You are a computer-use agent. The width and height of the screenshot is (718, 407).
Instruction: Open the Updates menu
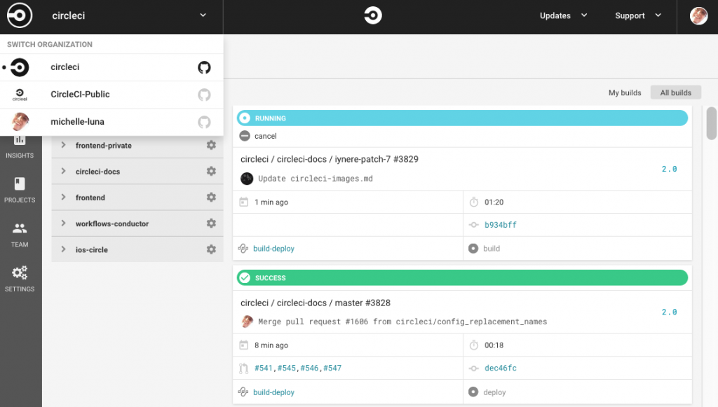[563, 15]
